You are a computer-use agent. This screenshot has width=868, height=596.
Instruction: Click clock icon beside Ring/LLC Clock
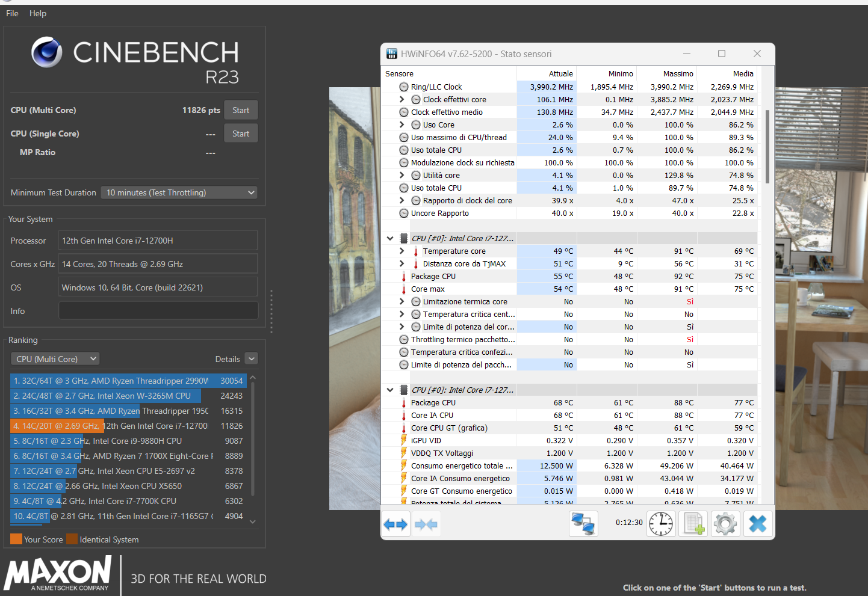click(x=404, y=87)
